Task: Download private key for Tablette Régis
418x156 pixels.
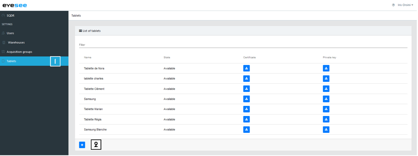Action: pyautogui.click(x=326, y=119)
